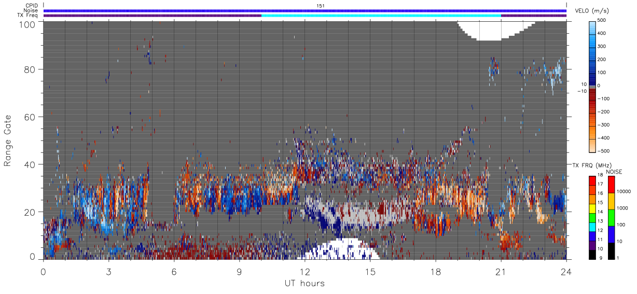
Task: Click the x-axis tick label '21'
Action: [501, 271]
